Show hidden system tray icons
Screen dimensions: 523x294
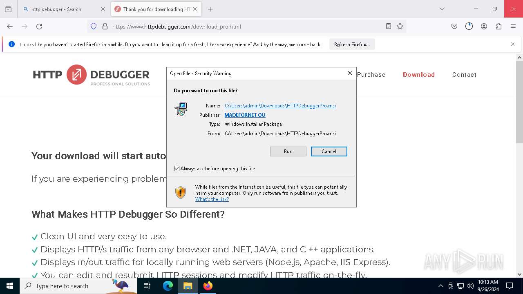440,286
